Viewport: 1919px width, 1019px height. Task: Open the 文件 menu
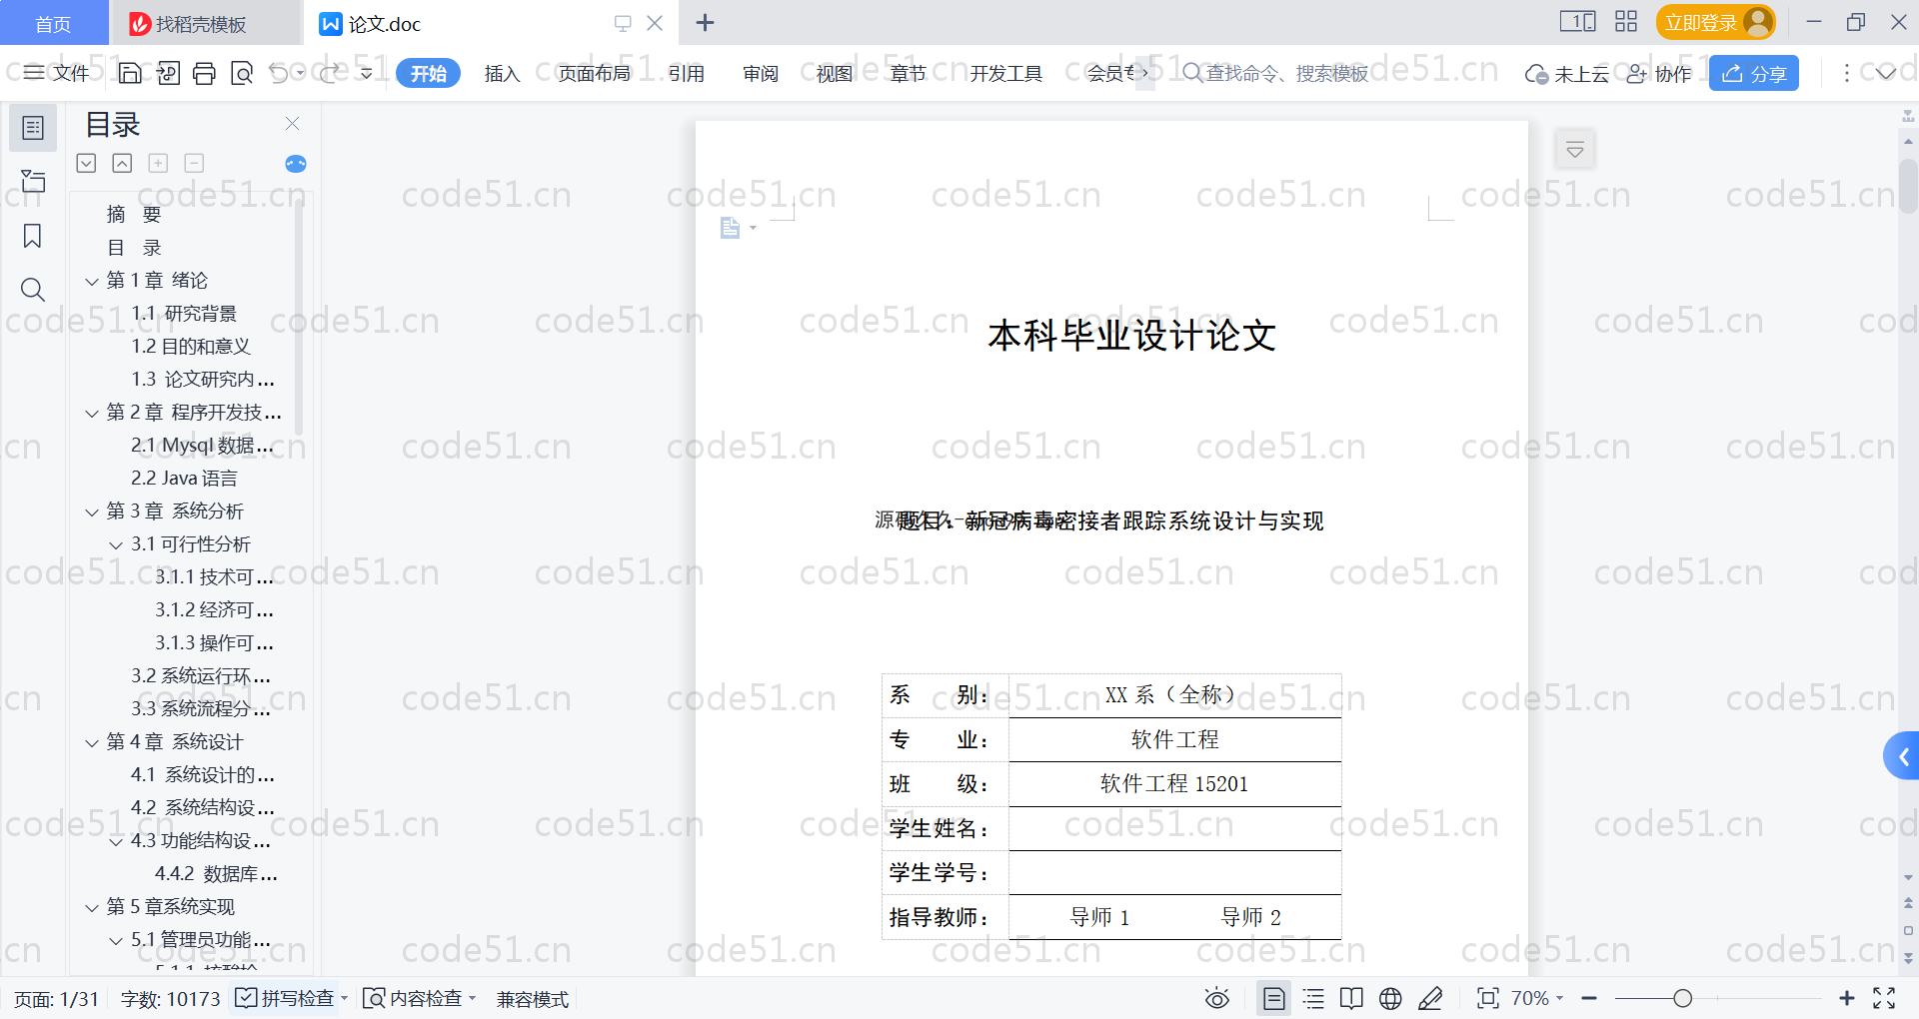point(57,73)
